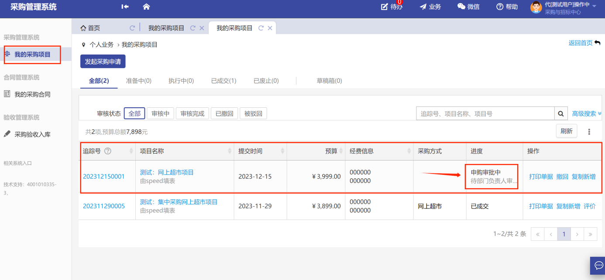Open the three-dot column settings menu
This screenshot has height=280, width=605.
pos(589,132)
